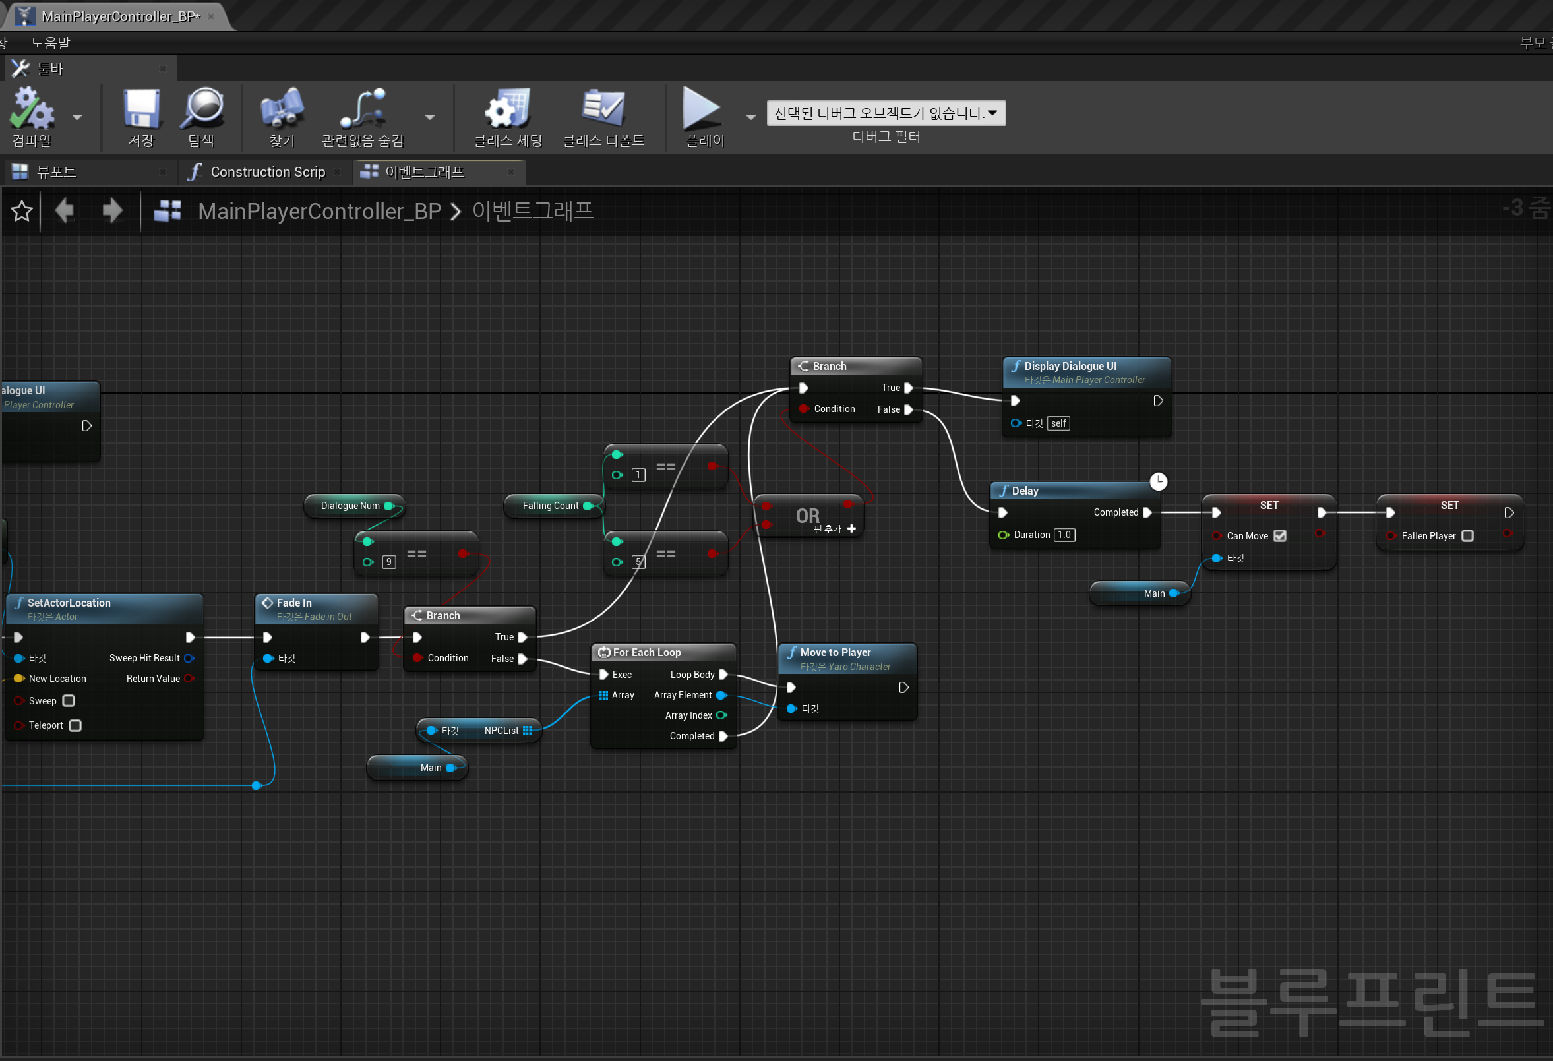The width and height of the screenshot is (1553, 1061).
Task: Check the Fallen Player checkbox
Action: (1467, 536)
